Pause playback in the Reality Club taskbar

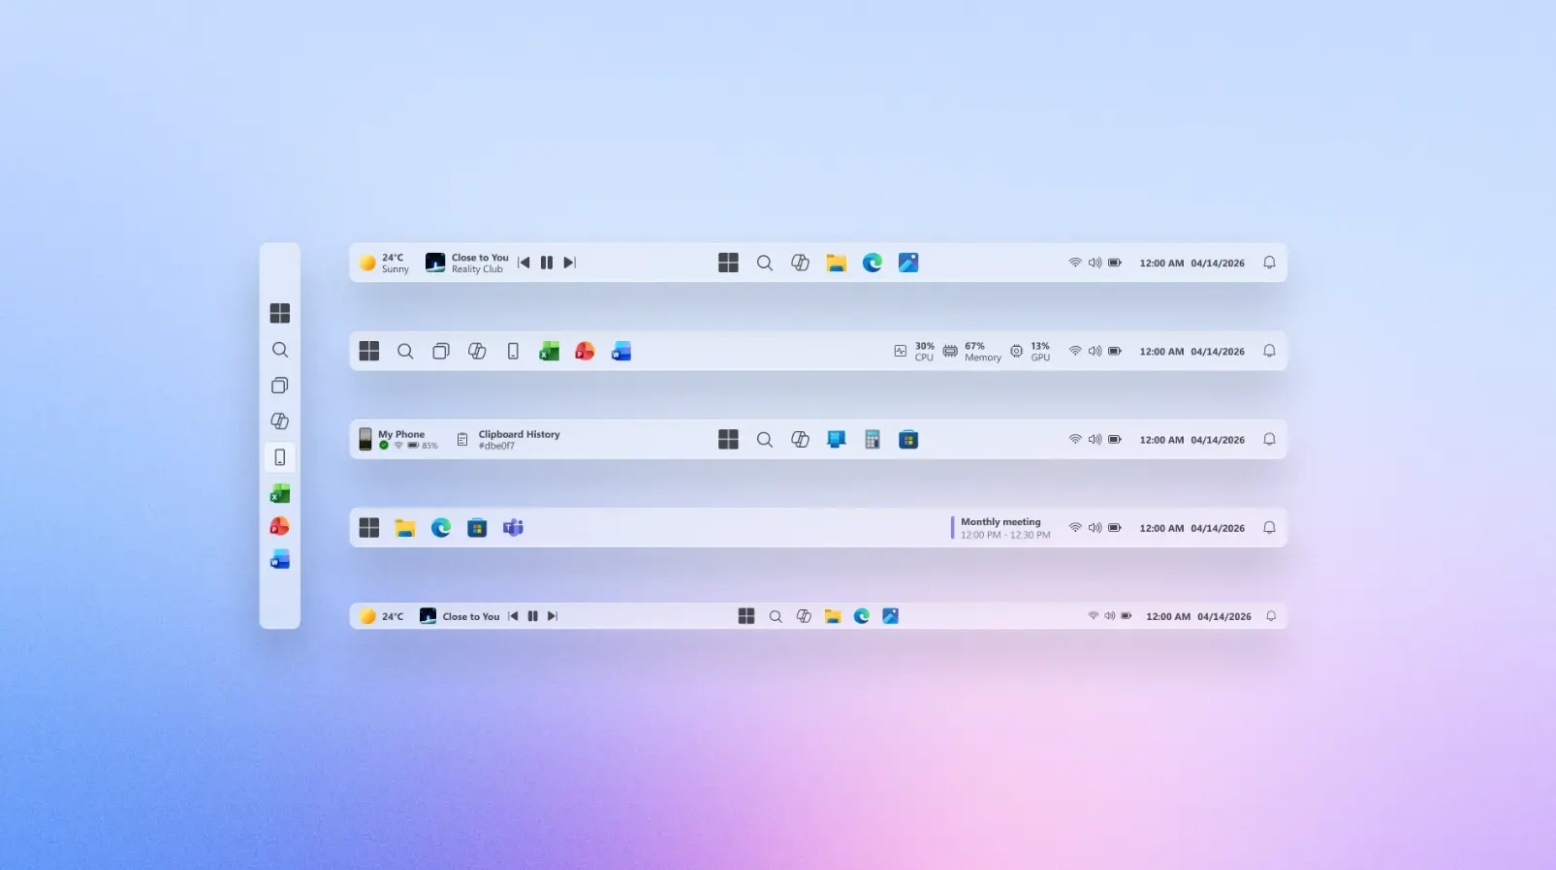click(x=547, y=263)
